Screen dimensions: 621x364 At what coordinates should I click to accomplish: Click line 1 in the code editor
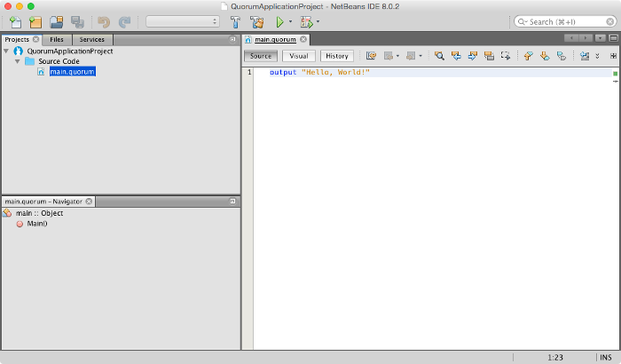pos(433,72)
